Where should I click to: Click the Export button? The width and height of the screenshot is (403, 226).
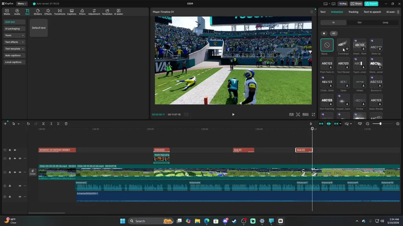371,4
